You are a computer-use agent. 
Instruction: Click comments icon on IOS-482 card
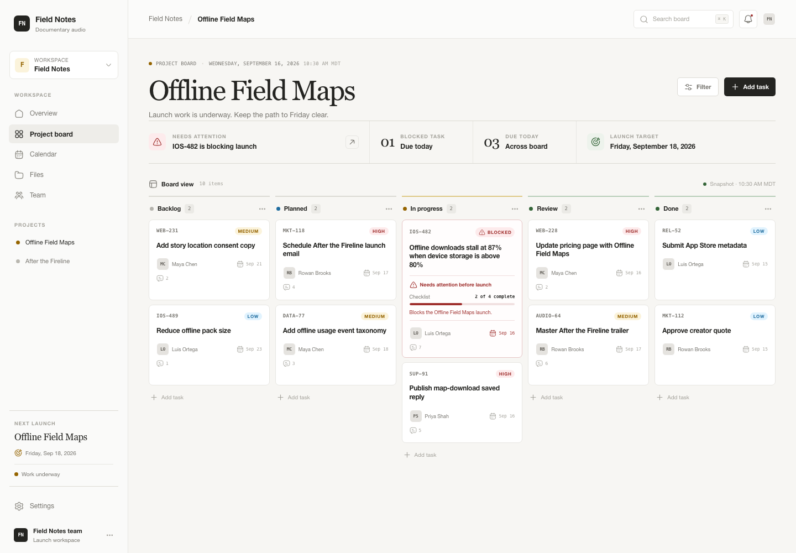pos(413,347)
